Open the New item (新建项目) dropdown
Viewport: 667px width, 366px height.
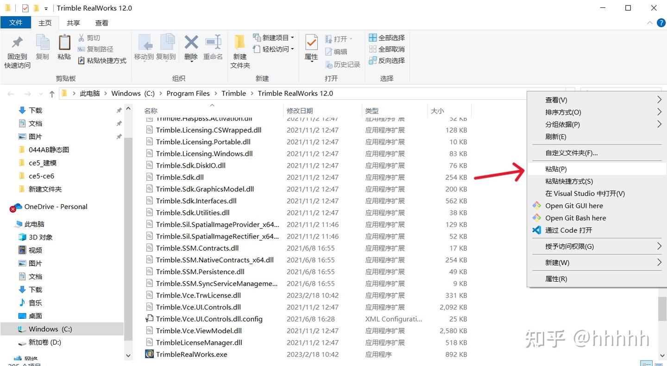(x=274, y=38)
